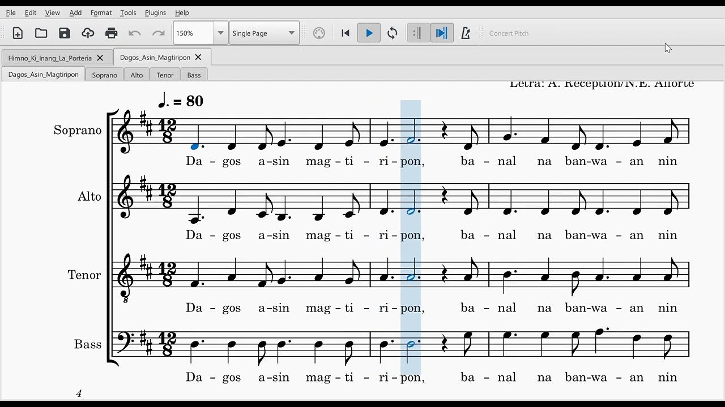The image size is (725, 407).
Task: Open the Plugins menu
Action: pos(155,12)
